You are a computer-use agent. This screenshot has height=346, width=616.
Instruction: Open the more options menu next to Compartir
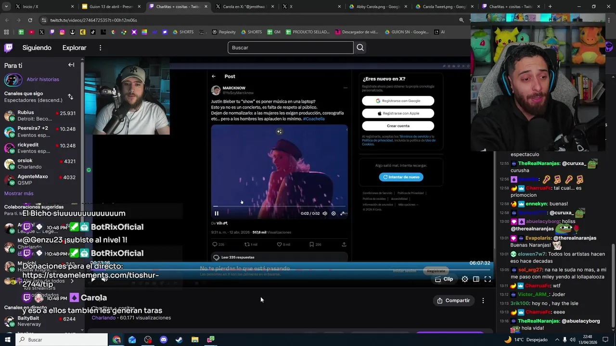point(483,300)
